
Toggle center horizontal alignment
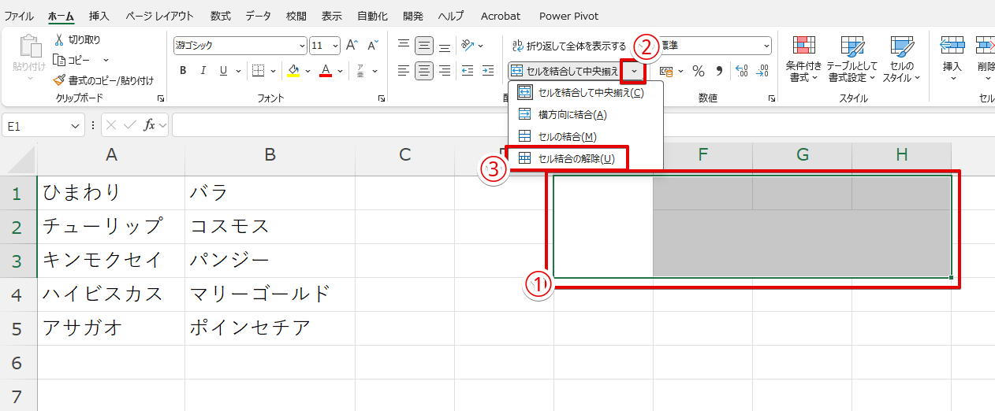424,71
